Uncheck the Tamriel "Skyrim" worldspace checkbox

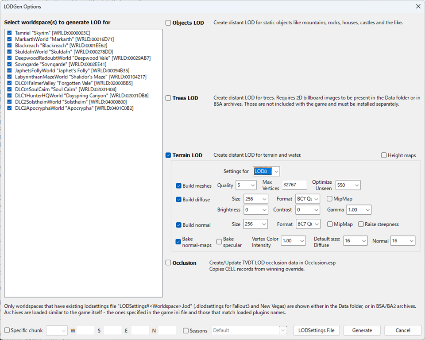coord(9,33)
